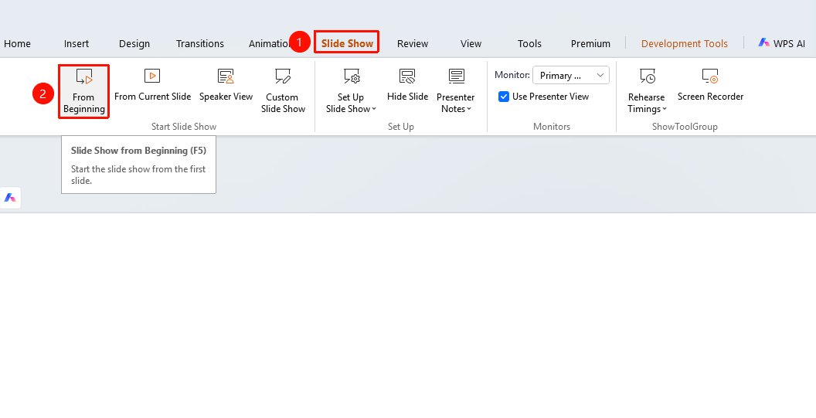Open the Monitor dropdown
The width and height of the screenshot is (816, 418).
[x=571, y=76]
